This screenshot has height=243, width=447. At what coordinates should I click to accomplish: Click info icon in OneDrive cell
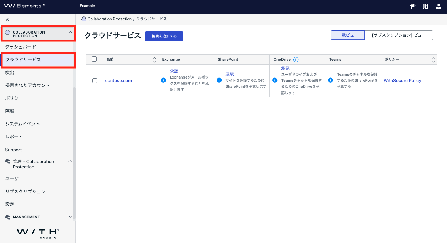275,80
